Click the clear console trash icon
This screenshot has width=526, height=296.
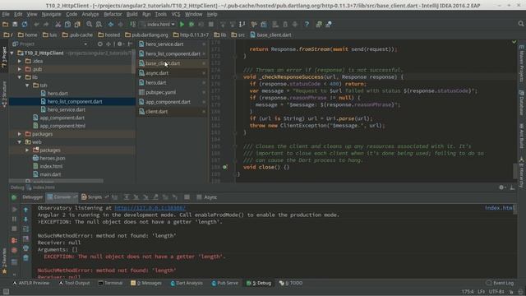pyautogui.click(x=25, y=257)
